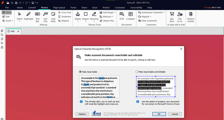Viewport: 224px width, 120px height.
Task: Open the Shapes tool
Action: coord(86,16)
